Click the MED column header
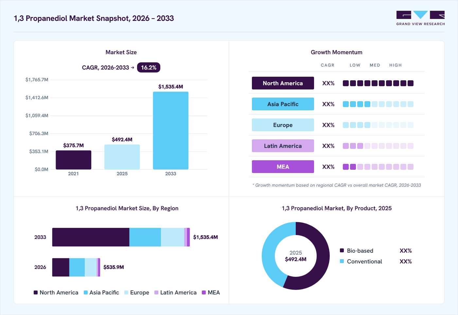The height and width of the screenshot is (315, 458). click(375, 65)
